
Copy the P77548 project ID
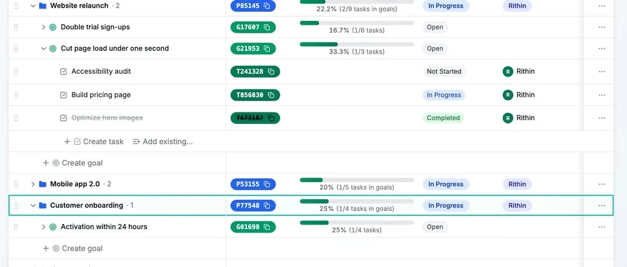click(x=267, y=206)
